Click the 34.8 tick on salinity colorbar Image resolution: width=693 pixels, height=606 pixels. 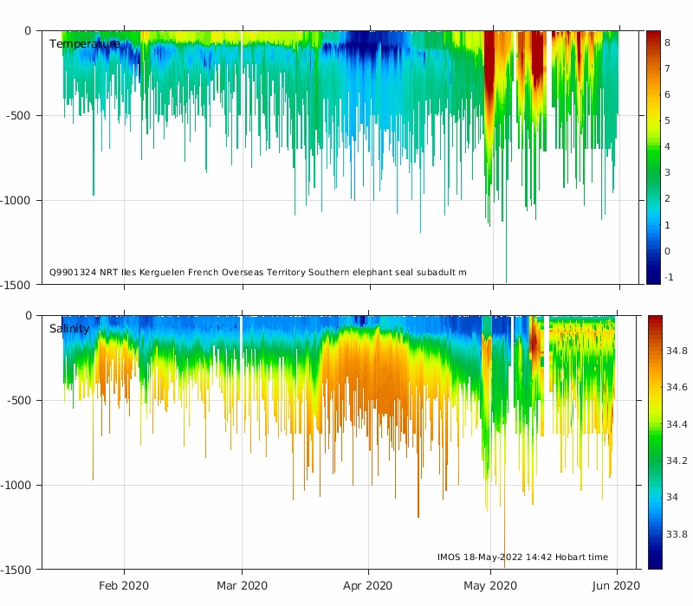pyautogui.click(x=677, y=351)
